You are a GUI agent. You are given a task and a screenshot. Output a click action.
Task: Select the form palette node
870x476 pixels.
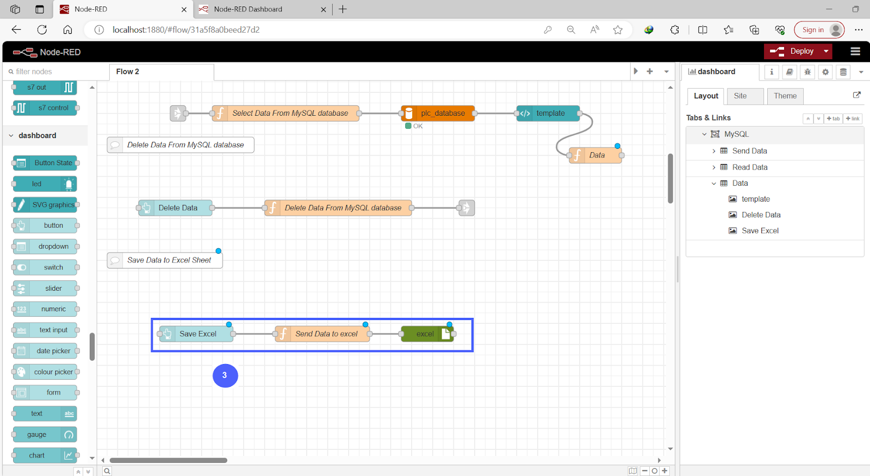coord(45,392)
